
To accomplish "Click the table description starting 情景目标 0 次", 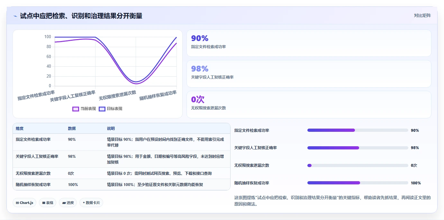I will click(x=159, y=173).
